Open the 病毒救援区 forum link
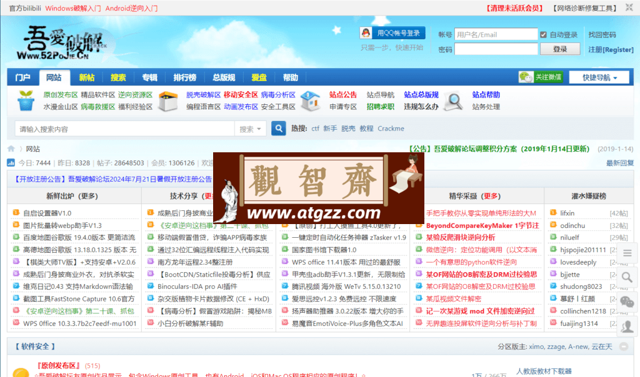Image resolution: width=640 pixels, height=377 pixels. 98,107
